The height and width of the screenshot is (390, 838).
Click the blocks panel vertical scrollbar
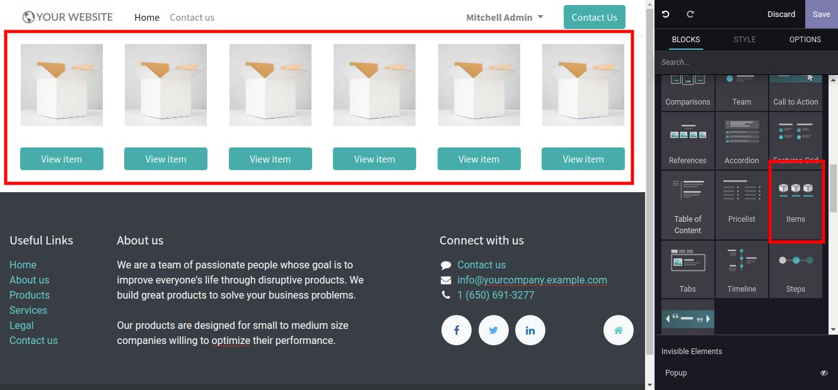click(834, 188)
